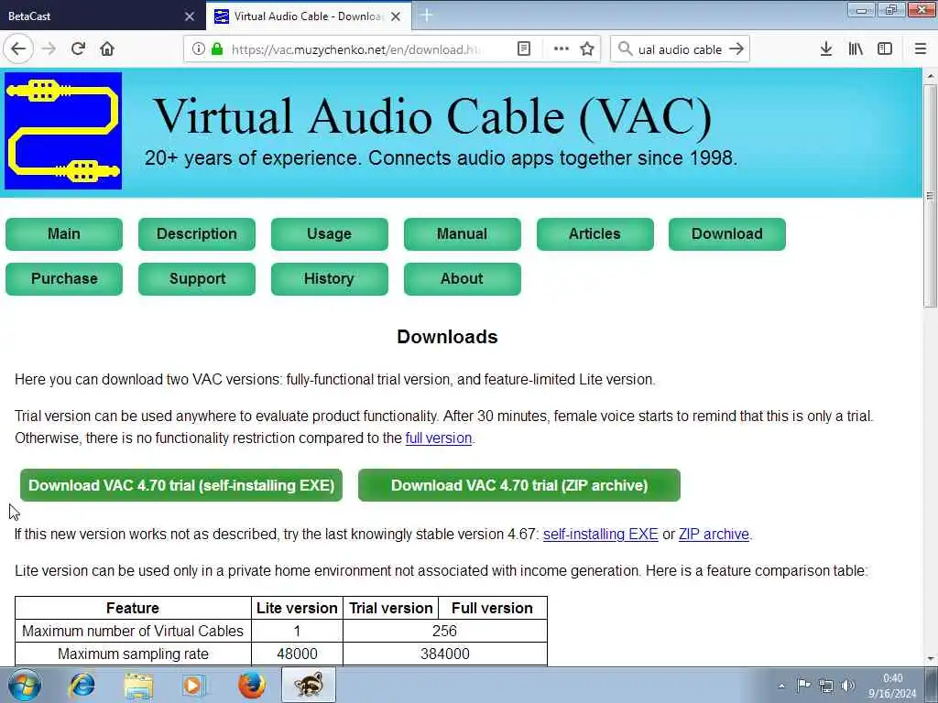Visit the Articles section
Viewport: 938px width, 703px height.
(x=595, y=233)
